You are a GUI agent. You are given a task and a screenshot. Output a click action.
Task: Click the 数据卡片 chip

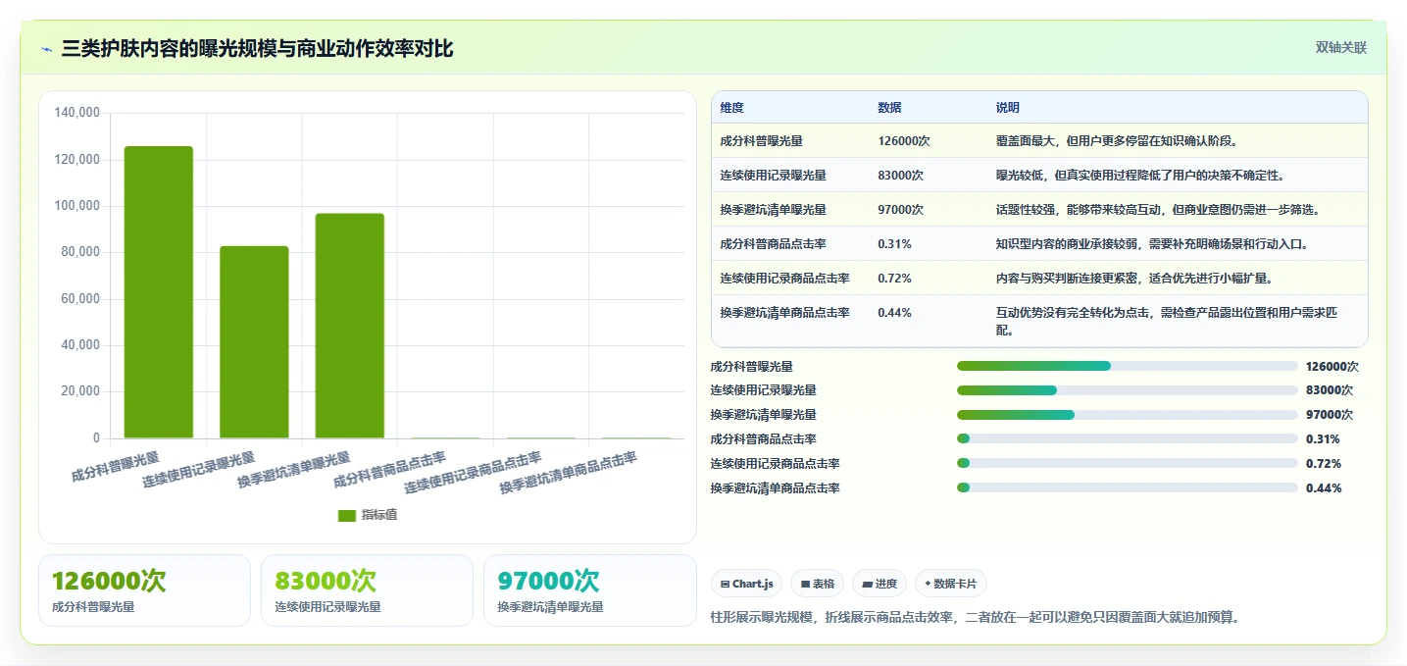click(951, 584)
